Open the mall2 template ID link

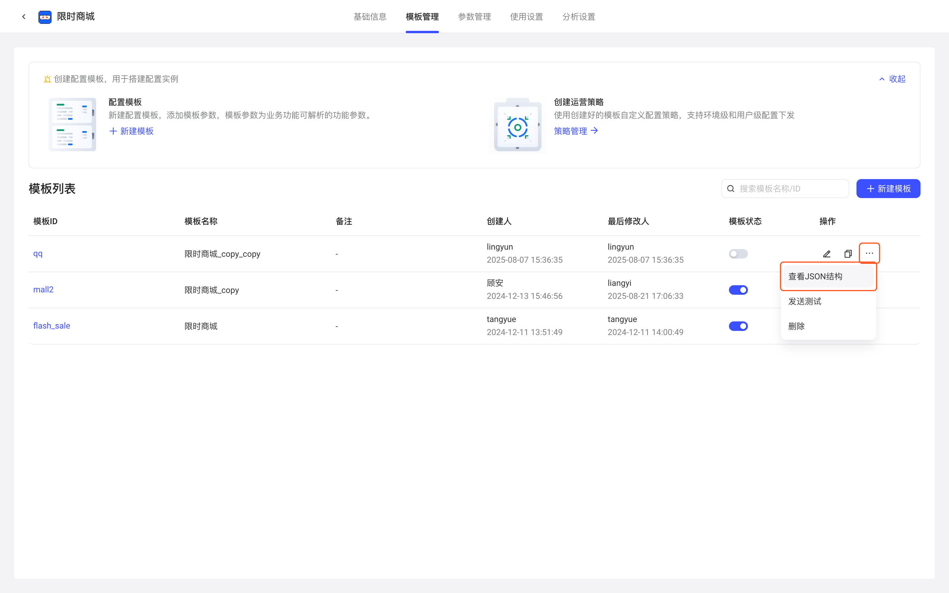click(x=43, y=290)
